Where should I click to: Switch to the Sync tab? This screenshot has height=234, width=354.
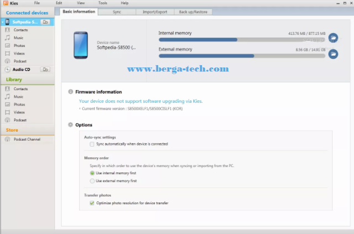(x=117, y=12)
